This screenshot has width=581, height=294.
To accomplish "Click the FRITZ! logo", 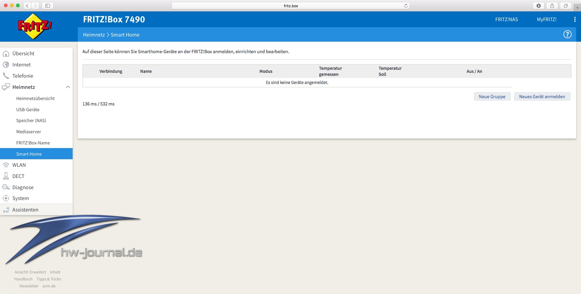I will pos(35,26).
